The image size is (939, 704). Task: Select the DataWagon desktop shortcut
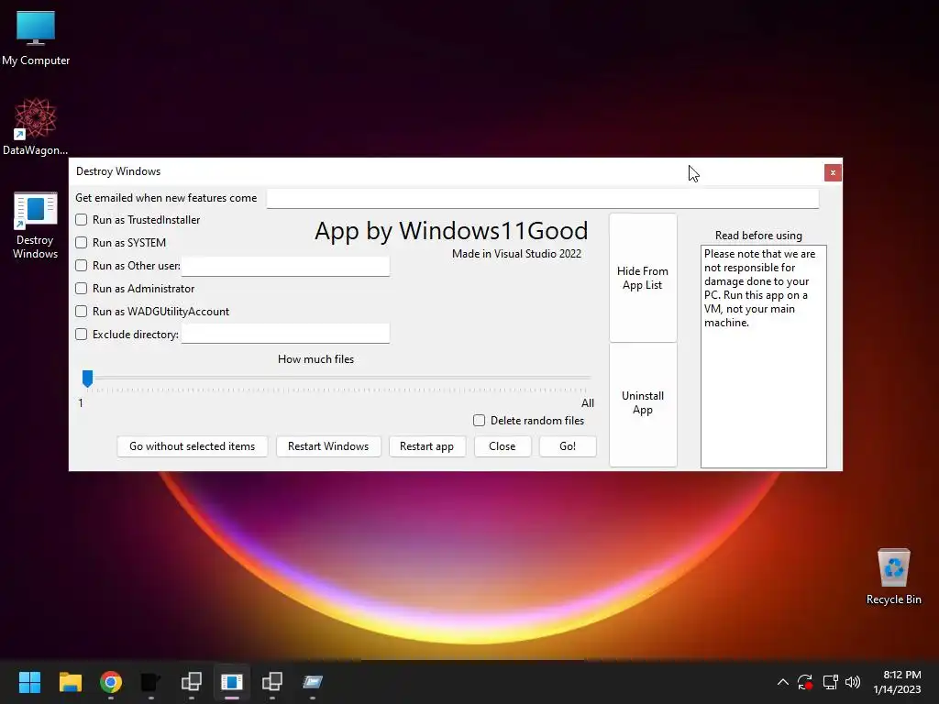36,126
